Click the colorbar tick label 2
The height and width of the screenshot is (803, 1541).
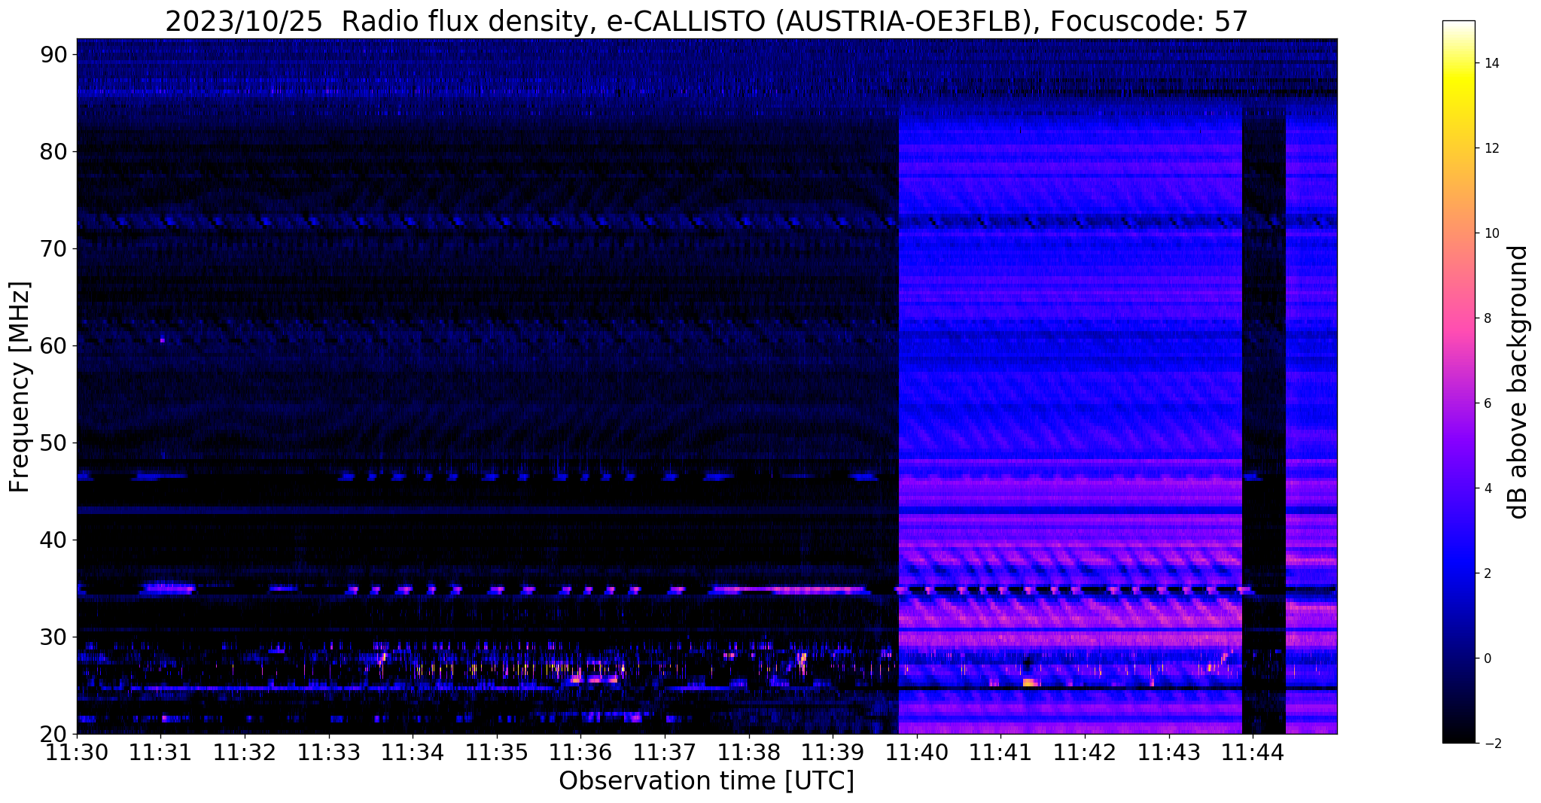tap(1486, 573)
